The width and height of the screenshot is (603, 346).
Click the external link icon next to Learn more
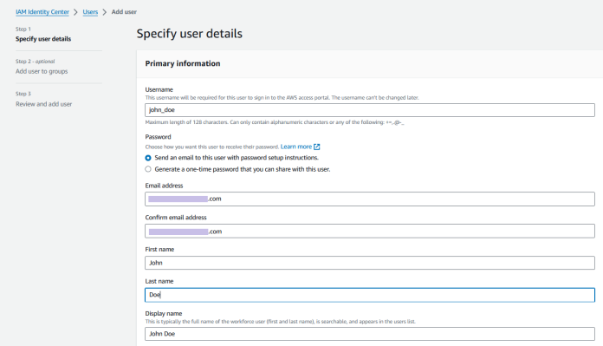click(x=317, y=147)
